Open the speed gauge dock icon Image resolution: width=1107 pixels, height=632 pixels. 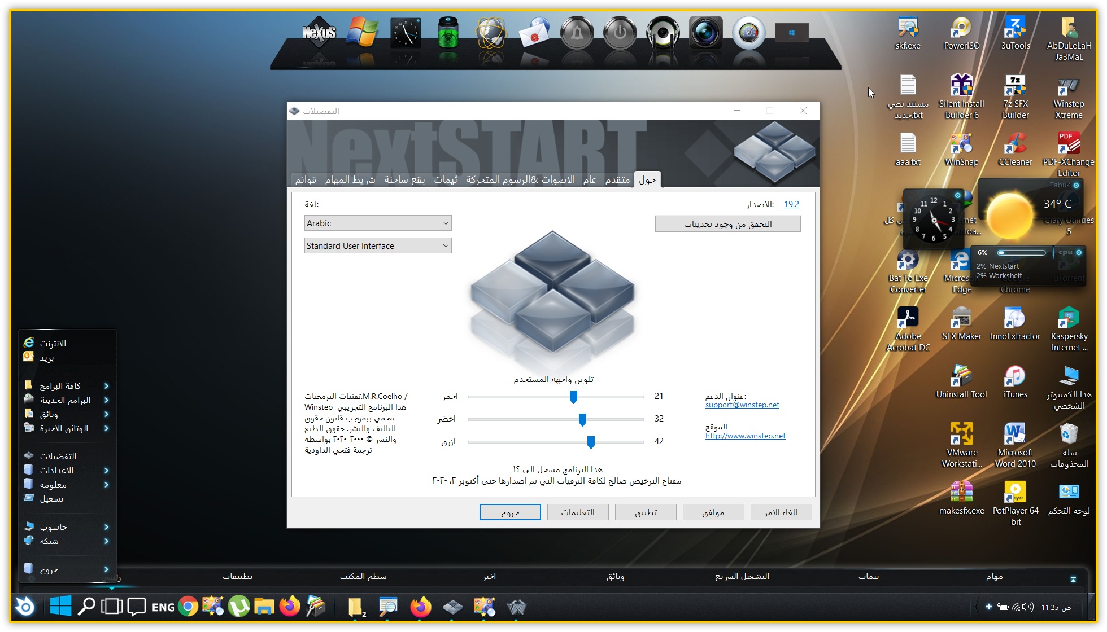(x=749, y=32)
